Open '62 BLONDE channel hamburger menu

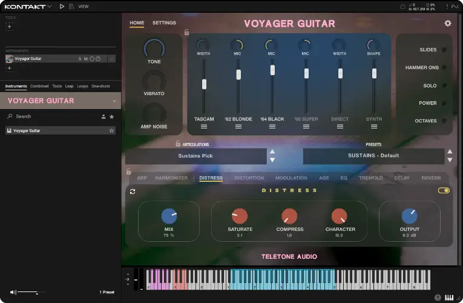(x=238, y=127)
